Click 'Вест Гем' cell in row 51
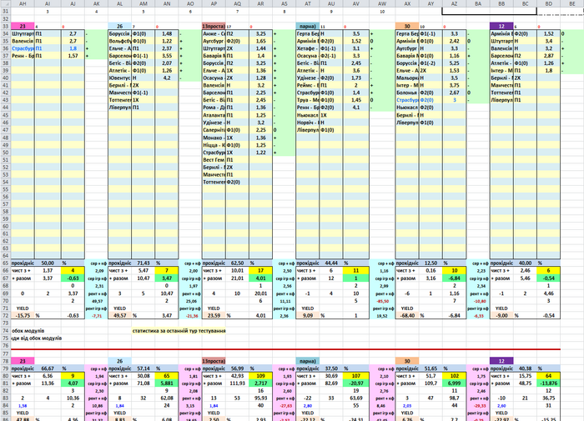Viewport: 584px width, 421px height. [214, 160]
